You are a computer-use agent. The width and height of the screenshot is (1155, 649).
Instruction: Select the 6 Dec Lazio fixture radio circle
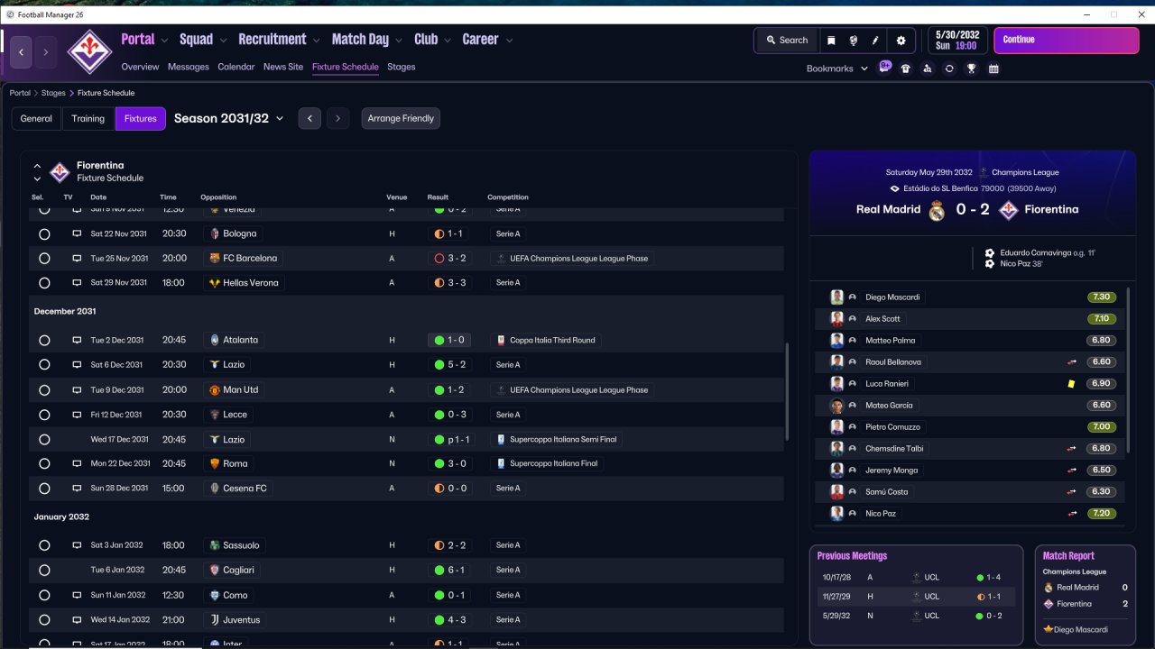pos(44,365)
